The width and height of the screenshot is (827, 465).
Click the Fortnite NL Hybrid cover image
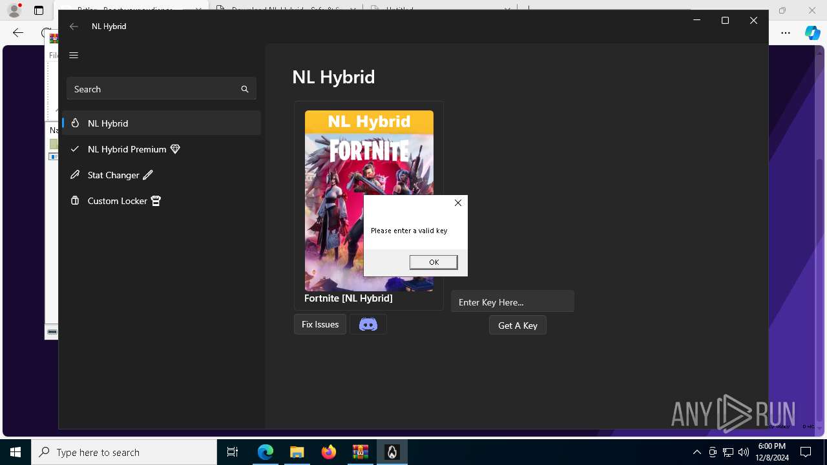[x=369, y=201]
